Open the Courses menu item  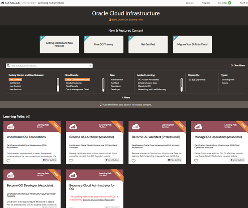coord(189,3)
